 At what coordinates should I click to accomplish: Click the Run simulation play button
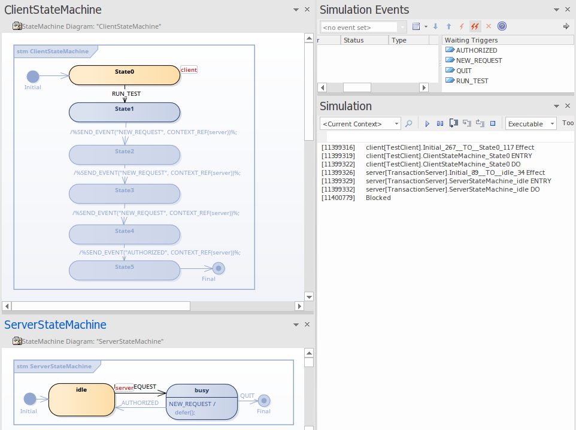pos(428,124)
